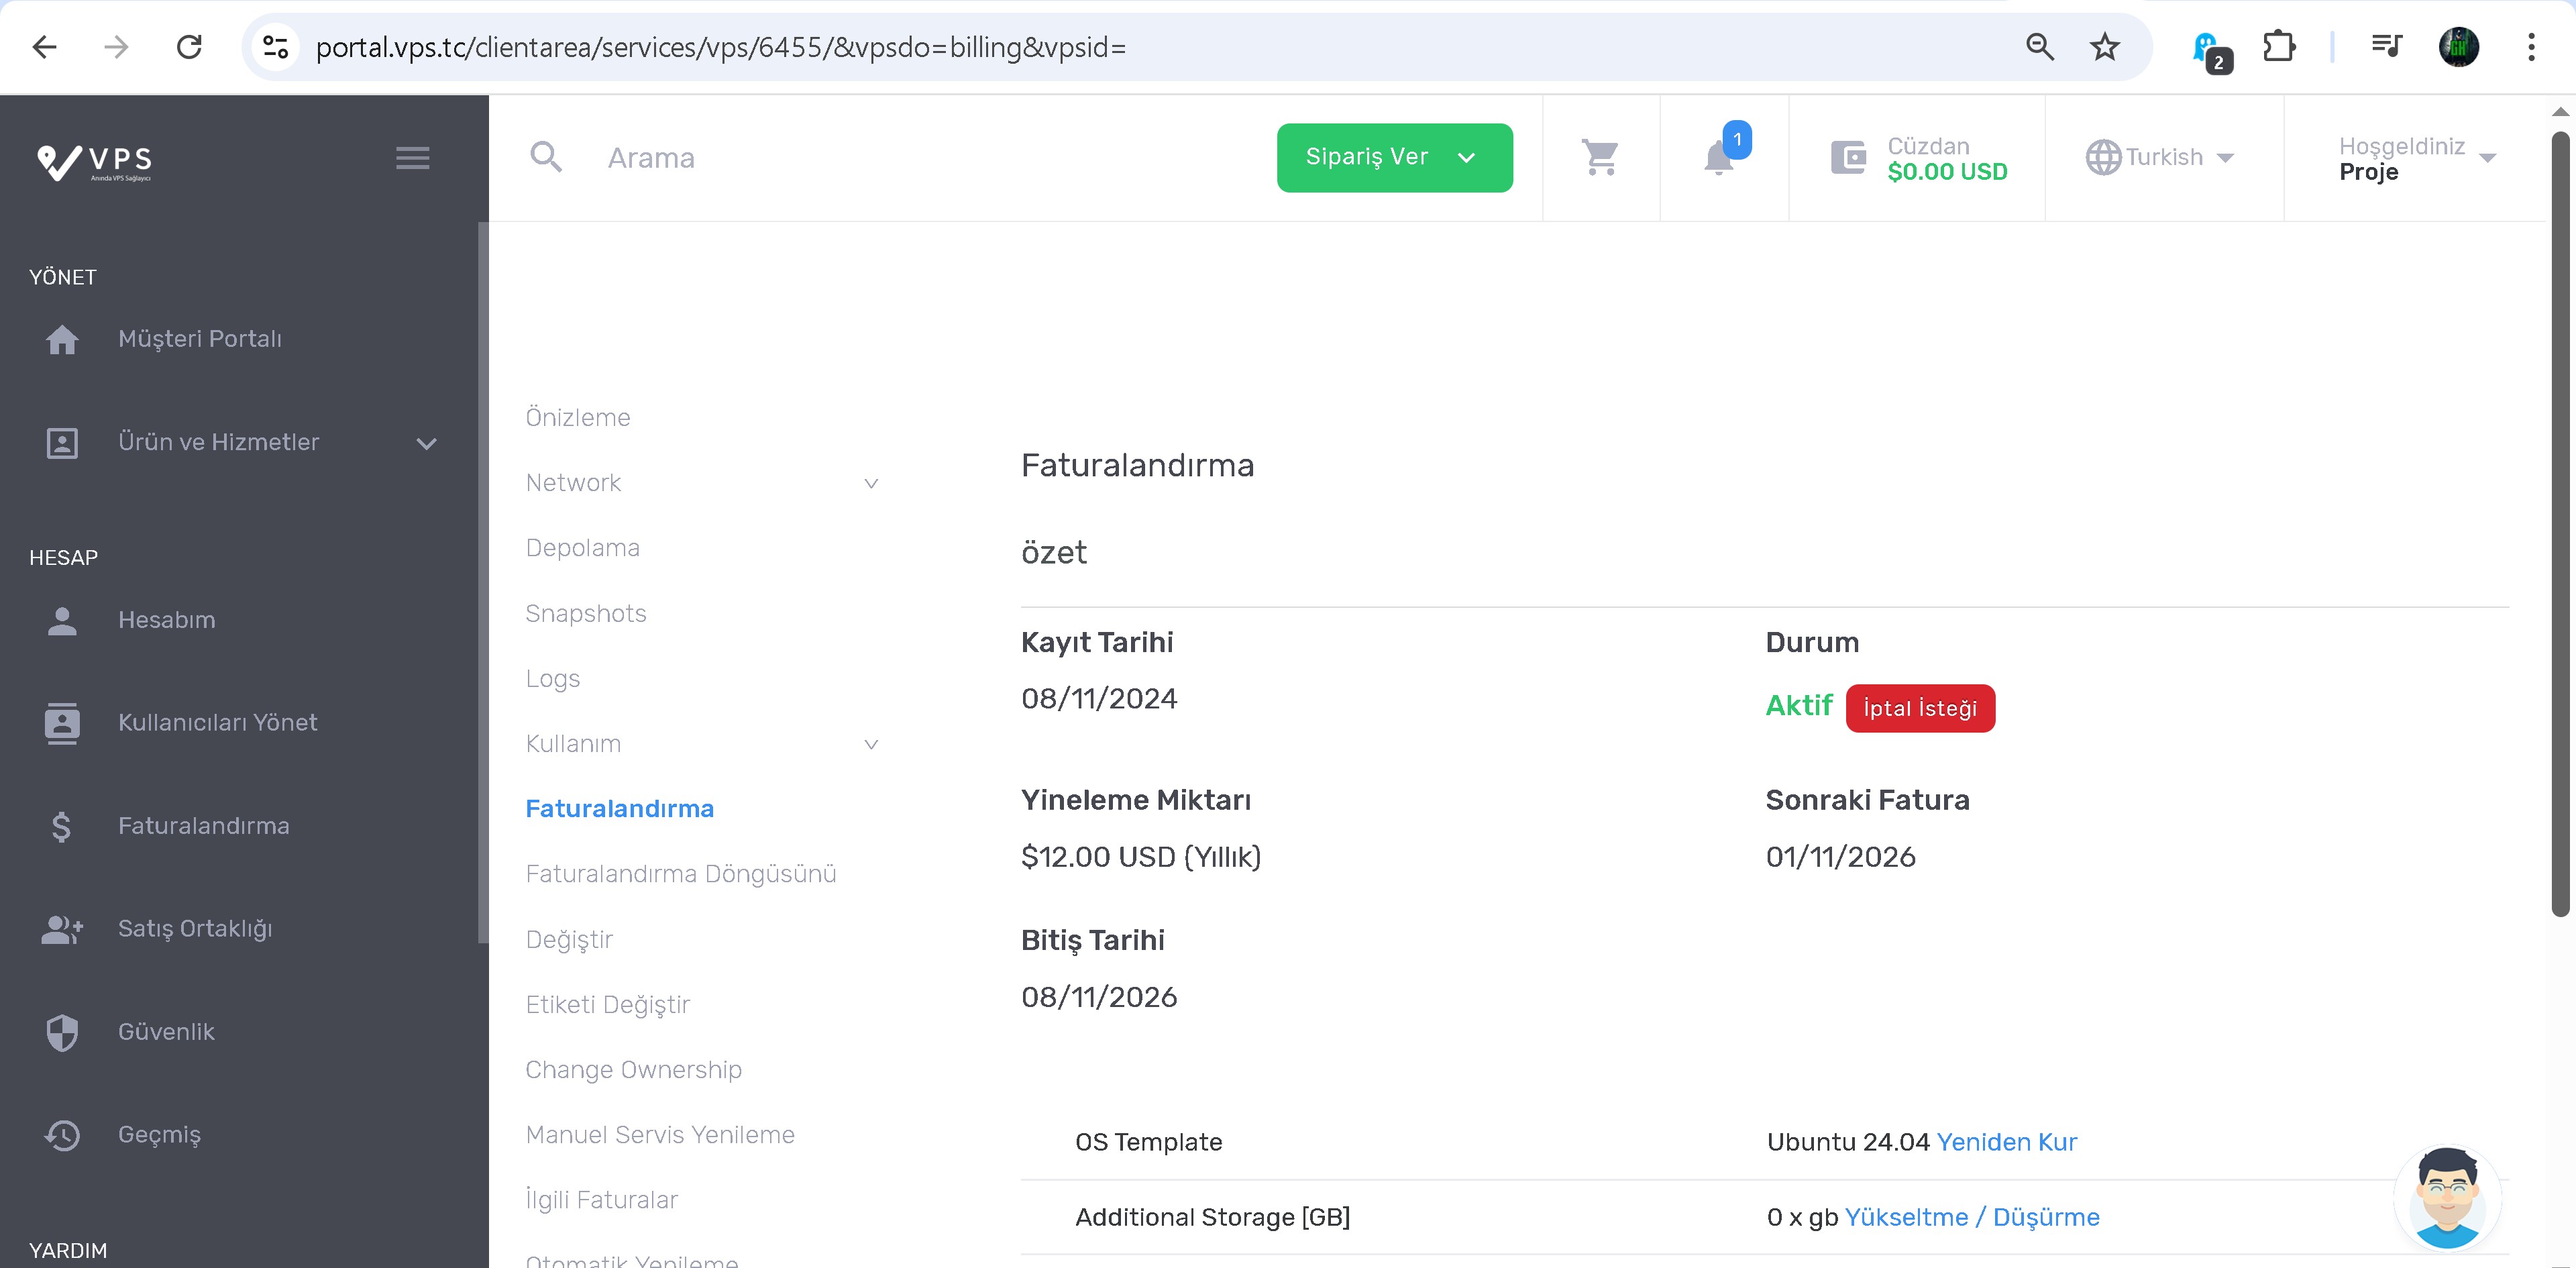
Task: Expand Ürün ve Hizmetler chevron
Action: coord(427,444)
